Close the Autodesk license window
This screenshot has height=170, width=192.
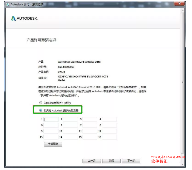(179, 4)
